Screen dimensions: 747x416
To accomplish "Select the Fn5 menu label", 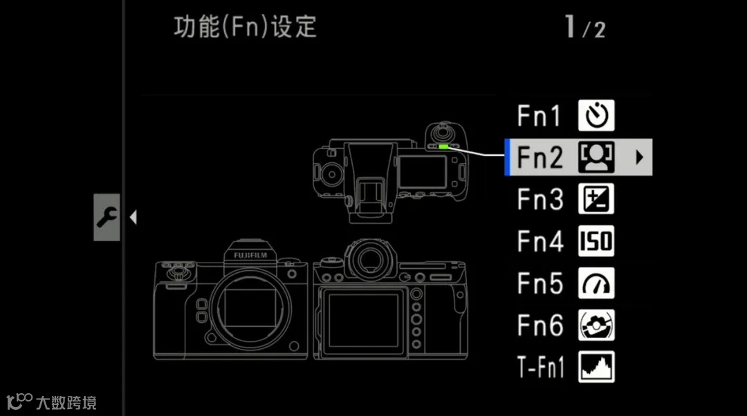I will [x=540, y=283].
